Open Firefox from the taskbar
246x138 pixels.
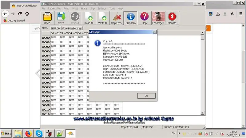[x=28, y=133]
